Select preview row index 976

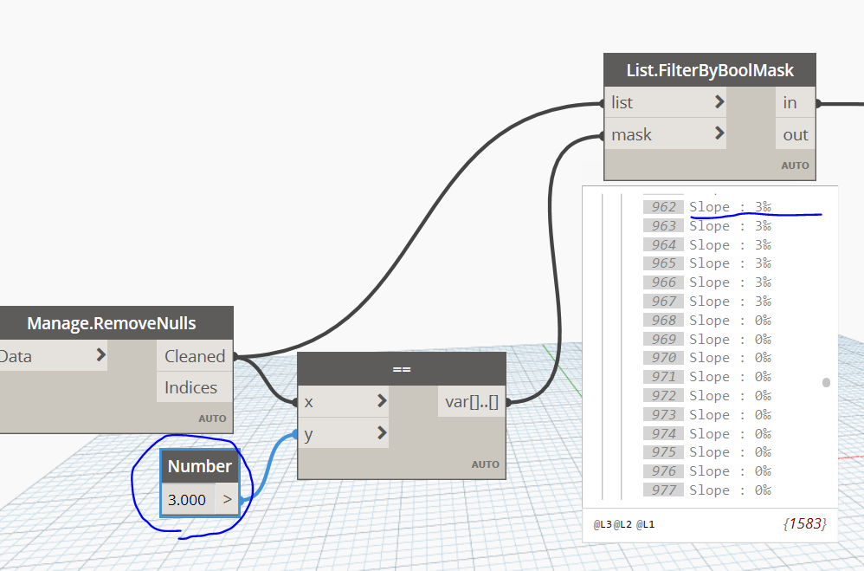click(663, 471)
